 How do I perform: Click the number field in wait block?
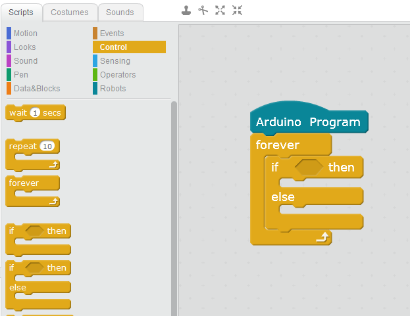click(35, 113)
